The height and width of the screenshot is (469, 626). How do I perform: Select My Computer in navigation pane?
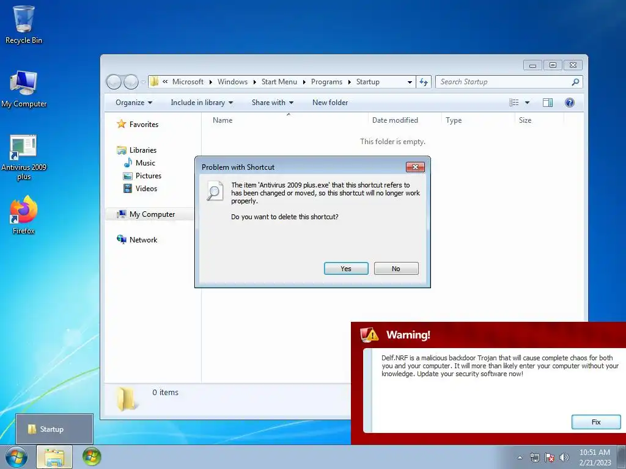(150, 214)
